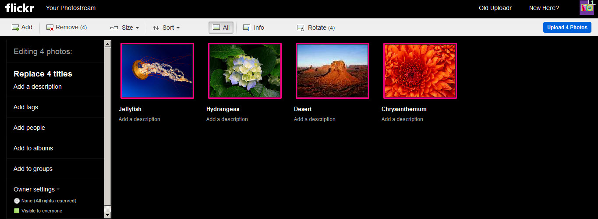Select the Chrysanthemum thumbnail
598x219 pixels.
point(420,71)
